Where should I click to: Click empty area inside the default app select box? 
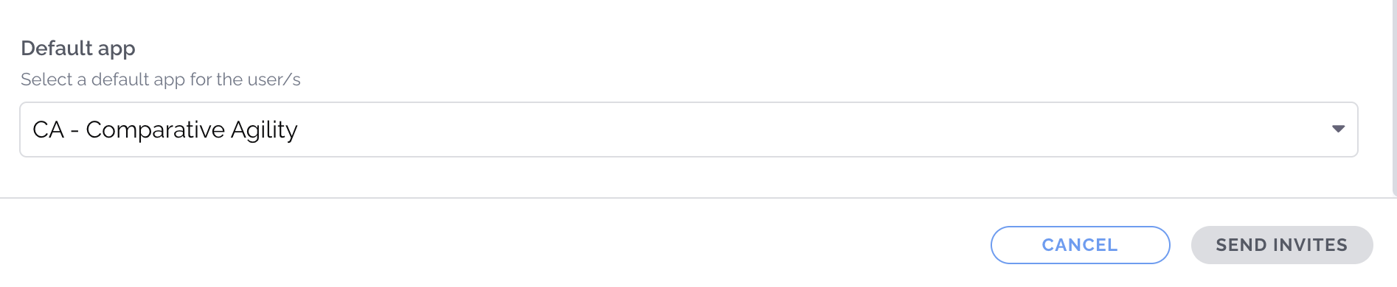(811, 130)
